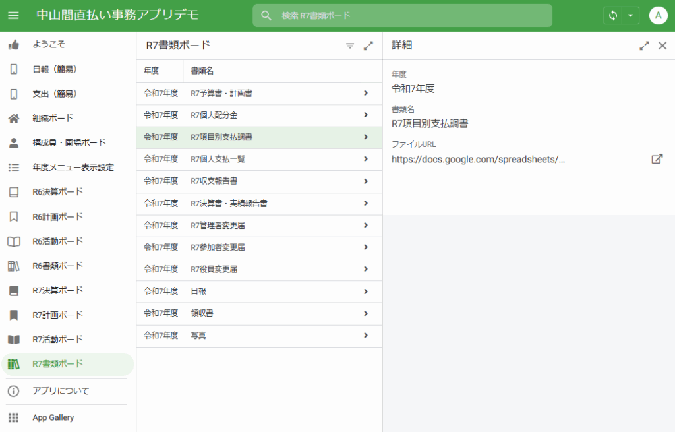Expand R7収支報告書 row chevron

point(366,181)
